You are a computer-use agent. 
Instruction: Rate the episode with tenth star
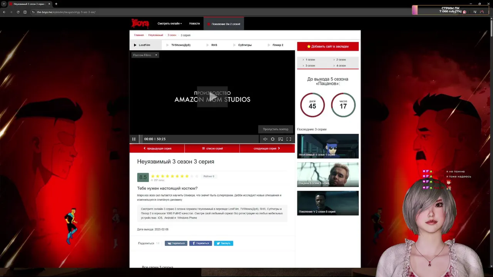point(197,176)
